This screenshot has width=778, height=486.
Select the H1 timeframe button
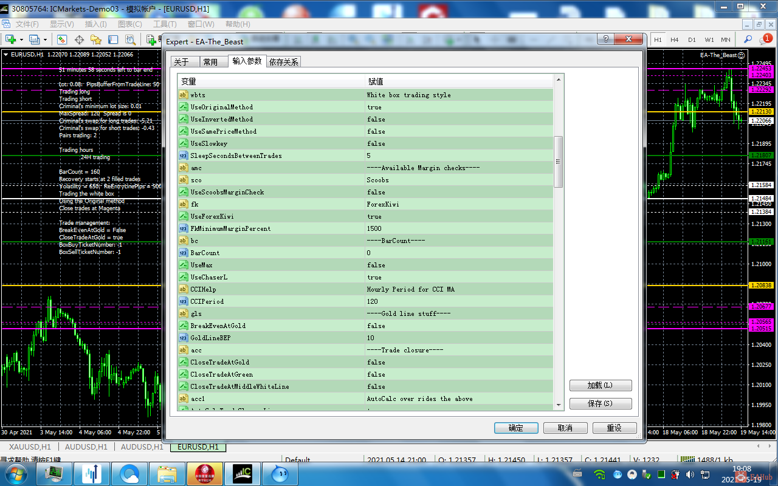(x=658, y=39)
